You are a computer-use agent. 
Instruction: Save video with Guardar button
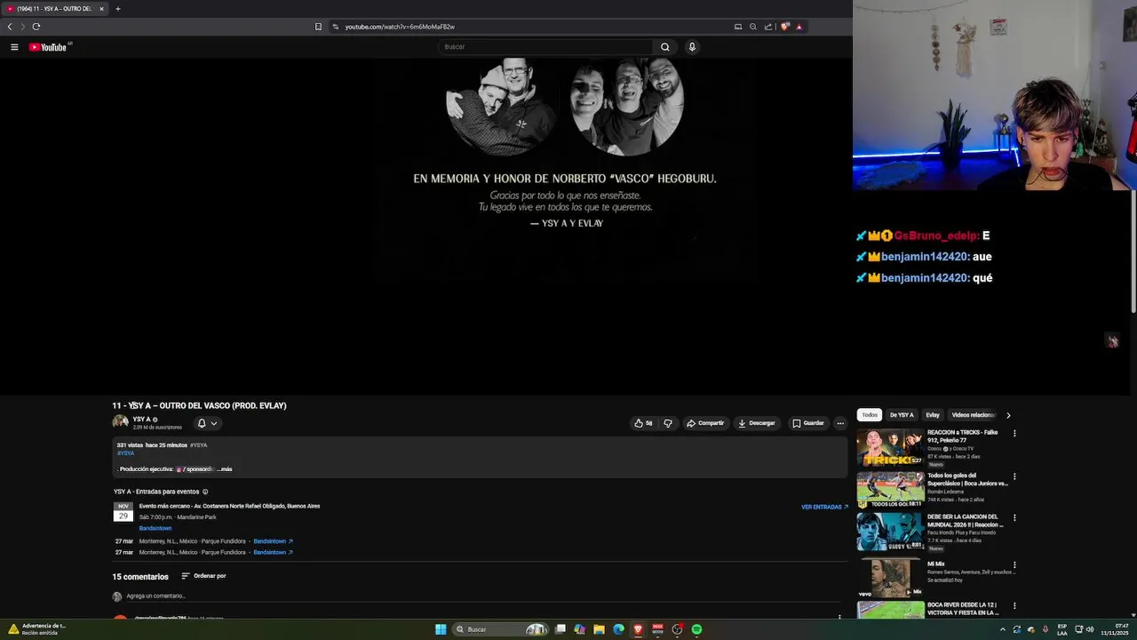point(808,423)
